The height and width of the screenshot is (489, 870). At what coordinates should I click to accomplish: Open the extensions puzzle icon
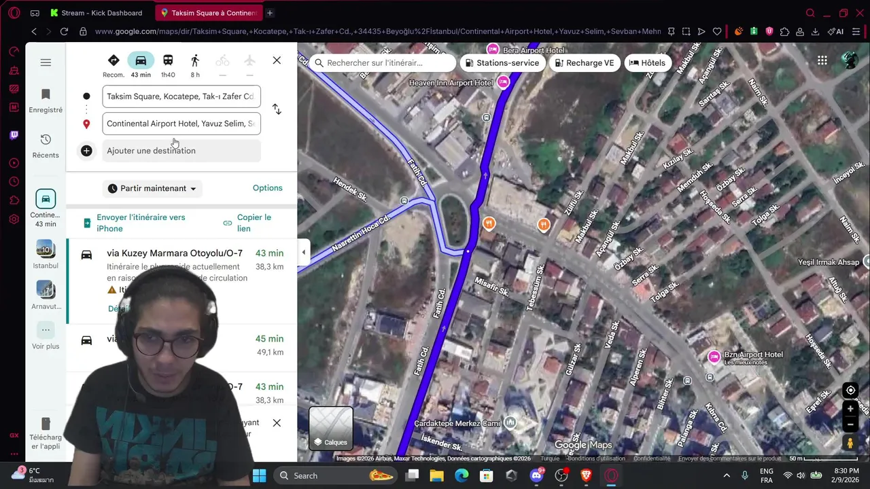(x=785, y=31)
